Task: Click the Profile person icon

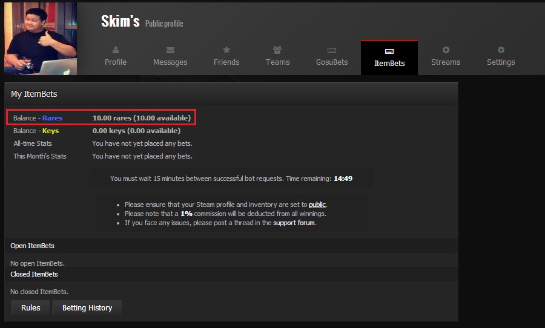Action: (116, 50)
